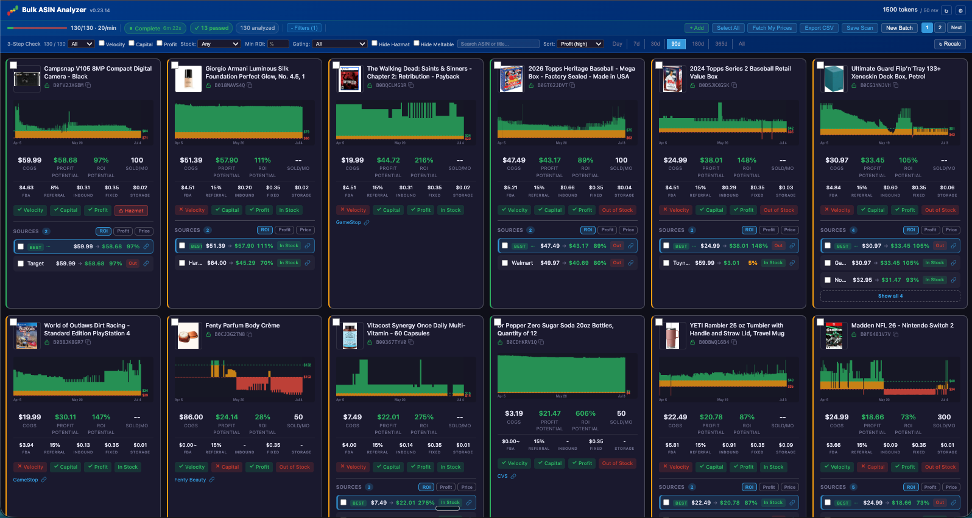The height and width of the screenshot is (518, 972).
Task: Copy ASIN icon next to B0BQCLMG1R
Action: (411, 85)
